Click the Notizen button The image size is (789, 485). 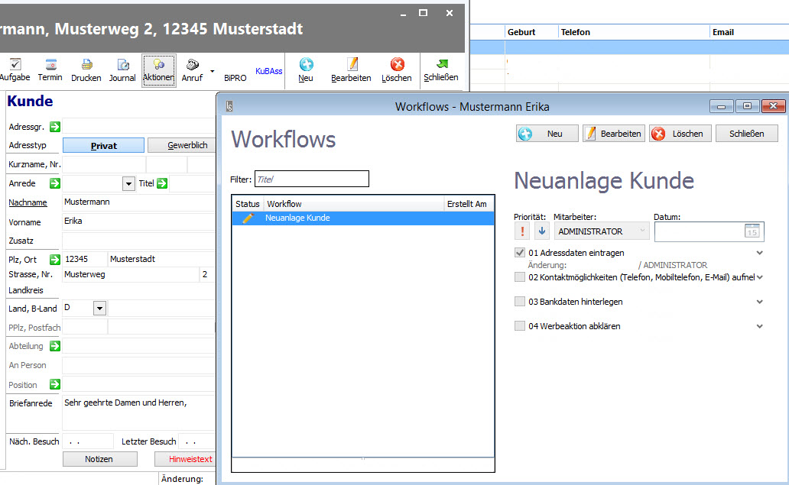99,459
